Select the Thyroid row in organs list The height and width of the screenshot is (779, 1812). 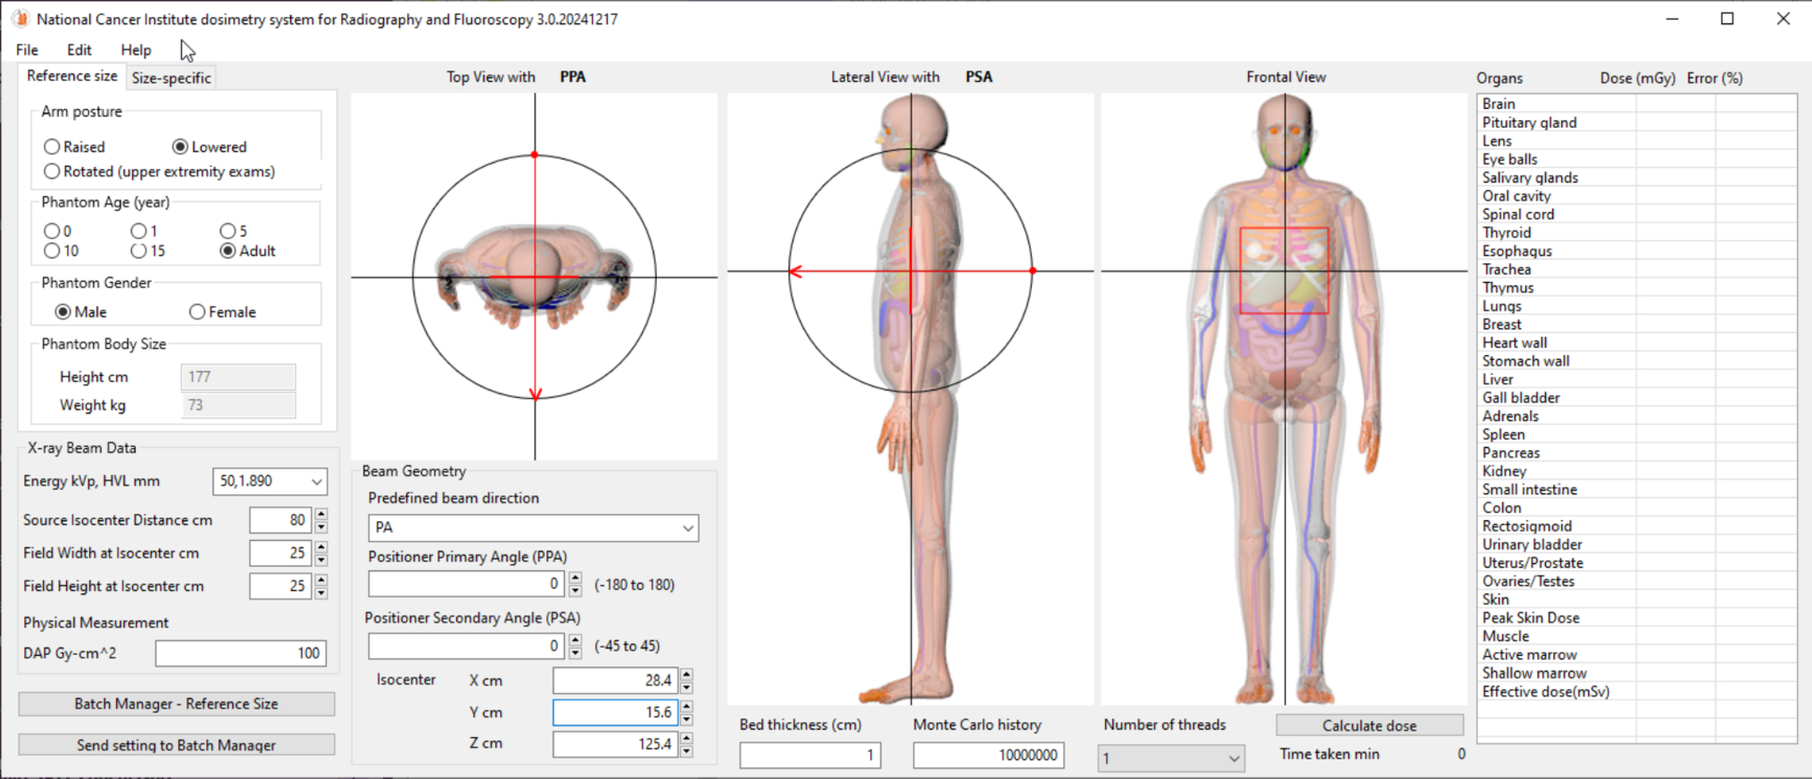pyautogui.click(x=1637, y=233)
